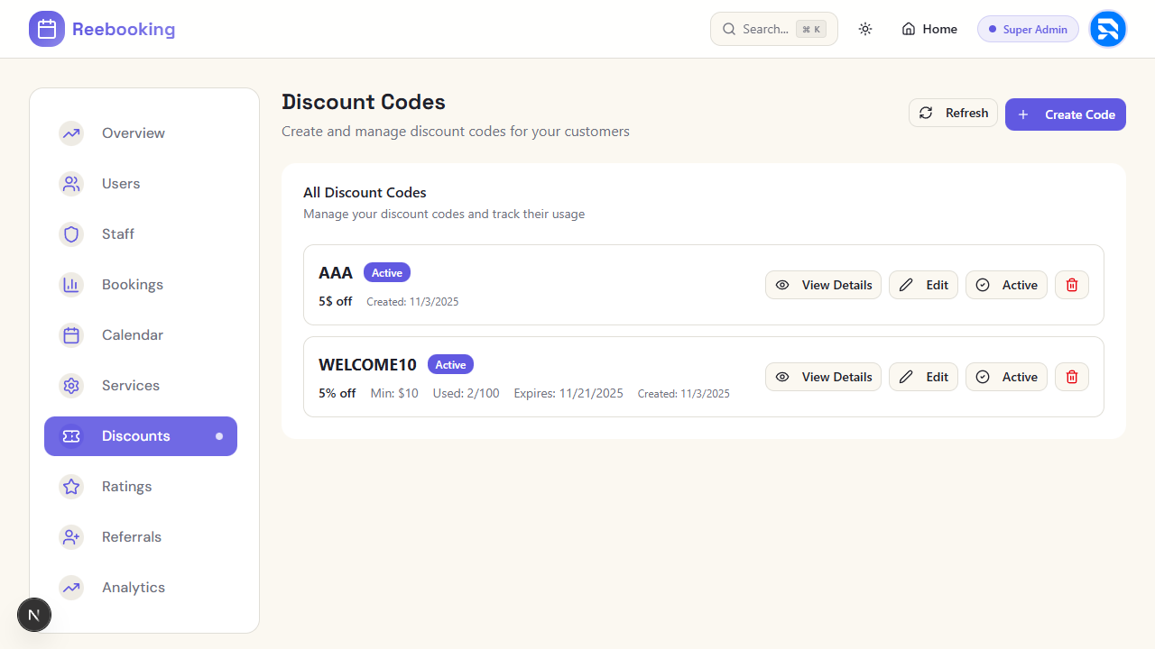
Task: Toggle Active status for WELCOME10 code
Action: click(x=1006, y=377)
